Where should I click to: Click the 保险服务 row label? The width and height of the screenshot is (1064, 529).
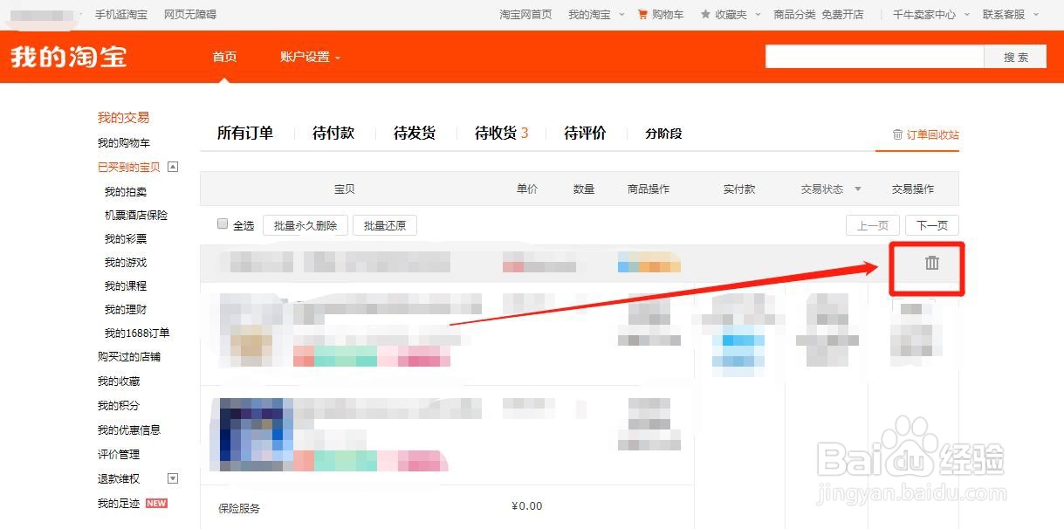(x=239, y=508)
